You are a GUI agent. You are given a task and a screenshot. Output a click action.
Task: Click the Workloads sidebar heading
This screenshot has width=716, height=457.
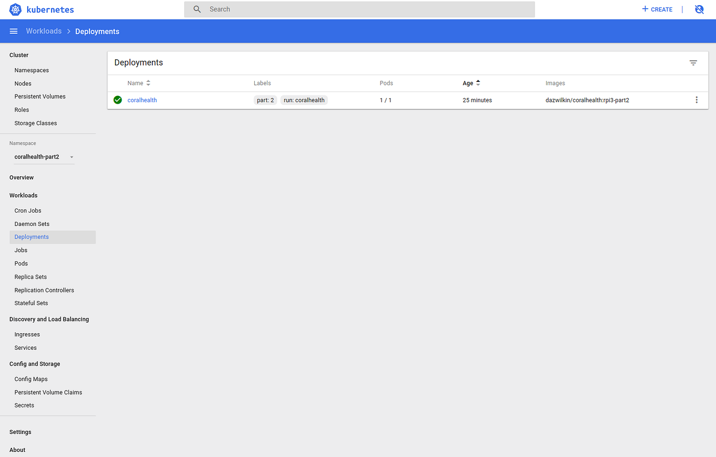pos(24,195)
